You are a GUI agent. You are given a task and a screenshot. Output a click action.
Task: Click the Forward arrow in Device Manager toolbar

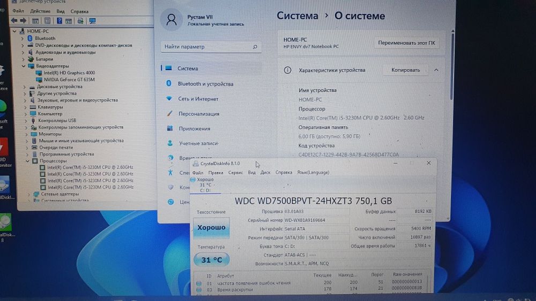tap(23, 21)
